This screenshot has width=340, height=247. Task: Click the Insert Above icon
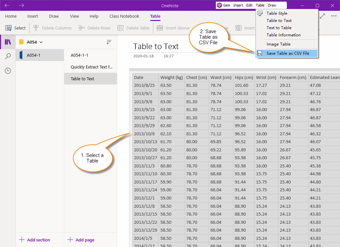click(160, 28)
